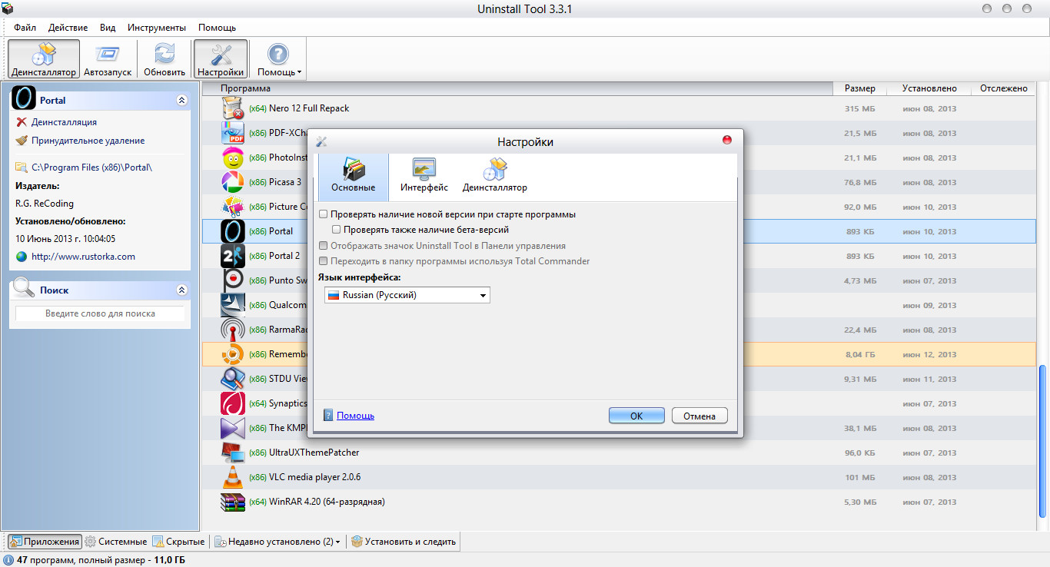Select the STDU Viewer program icon
Image resolution: width=1050 pixels, height=567 pixels.
pyautogui.click(x=233, y=379)
